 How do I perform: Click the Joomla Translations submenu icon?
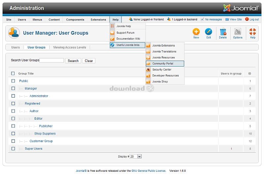(148, 51)
